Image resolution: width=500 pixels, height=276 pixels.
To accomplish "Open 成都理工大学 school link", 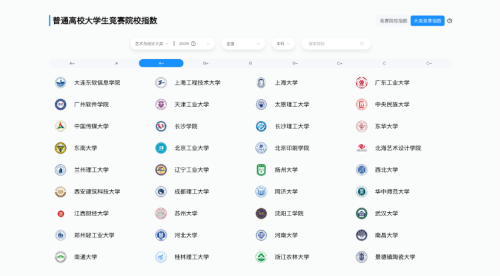I will (191, 192).
